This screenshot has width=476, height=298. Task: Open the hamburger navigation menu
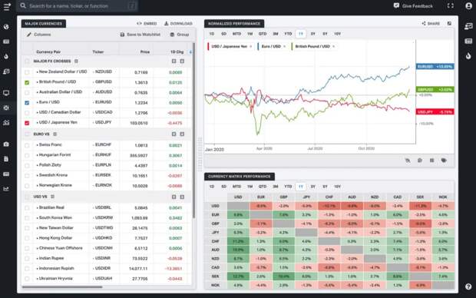[7, 6]
